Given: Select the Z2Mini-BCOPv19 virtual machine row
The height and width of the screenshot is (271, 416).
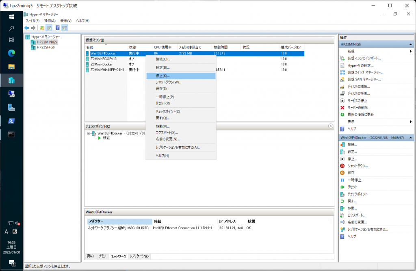Looking at the screenshot, I should coord(195,59).
